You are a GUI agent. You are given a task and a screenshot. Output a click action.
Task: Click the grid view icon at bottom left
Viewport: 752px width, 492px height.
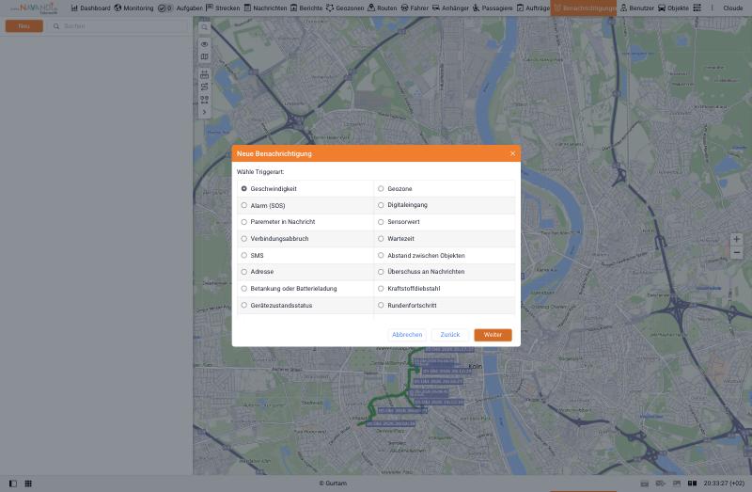click(x=28, y=484)
